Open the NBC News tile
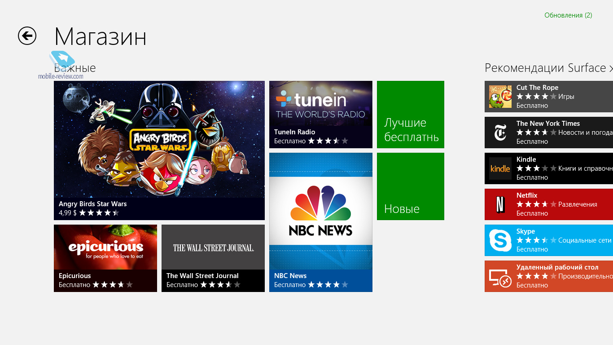The image size is (613, 345). tap(321, 222)
